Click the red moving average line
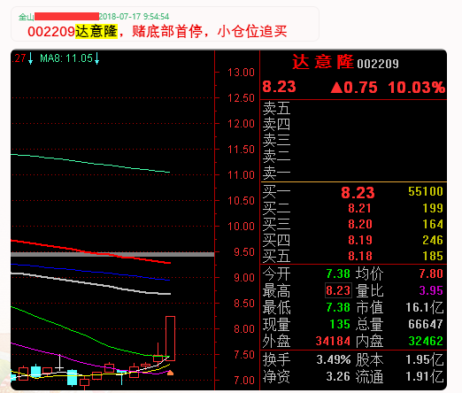The width and height of the screenshot is (462, 393). [90, 251]
